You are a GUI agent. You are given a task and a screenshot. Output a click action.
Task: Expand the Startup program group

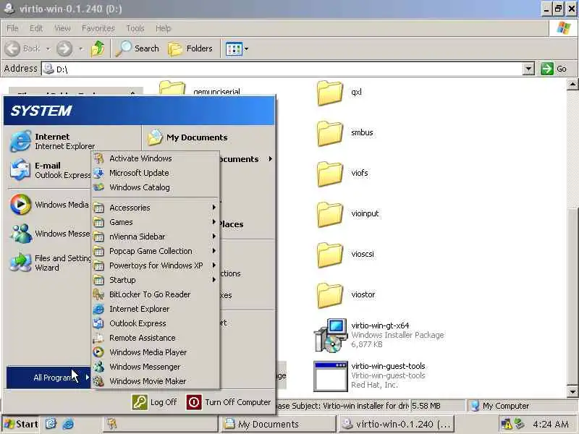155,280
